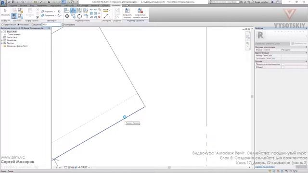Open Family Category and Parameters icon
Viewport: 308px width, 173px height.
click(x=20, y=10)
